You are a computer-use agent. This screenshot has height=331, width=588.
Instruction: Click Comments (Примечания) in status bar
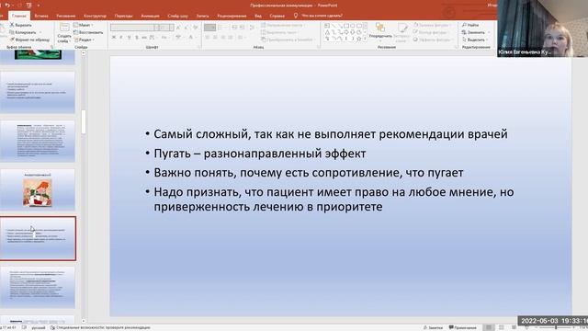pos(463,327)
